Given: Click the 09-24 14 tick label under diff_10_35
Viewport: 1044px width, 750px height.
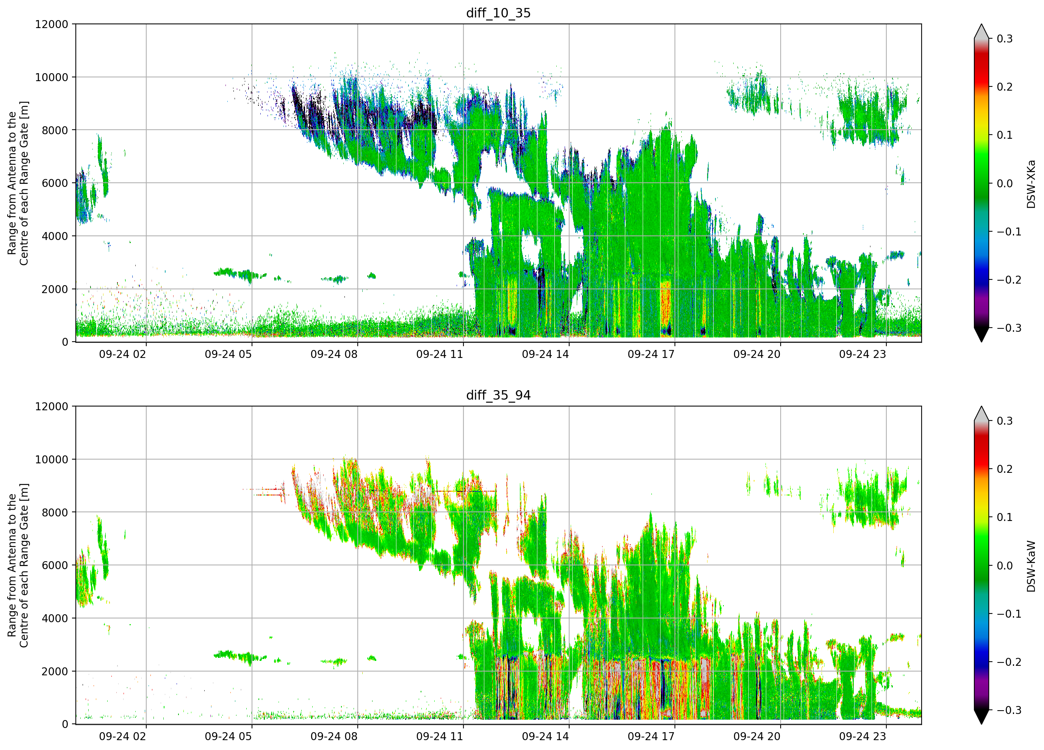Looking at the screenshot, I should click(545, 354).
